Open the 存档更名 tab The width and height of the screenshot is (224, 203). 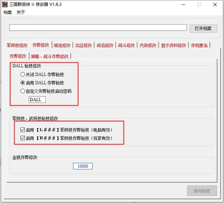[199, 45]
